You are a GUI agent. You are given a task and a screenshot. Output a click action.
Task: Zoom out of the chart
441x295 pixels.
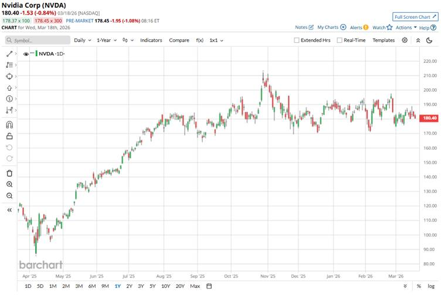[9, 195]
